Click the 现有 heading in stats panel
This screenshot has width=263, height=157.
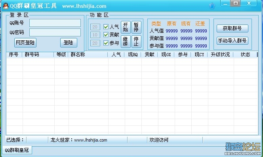pos(186,24)
